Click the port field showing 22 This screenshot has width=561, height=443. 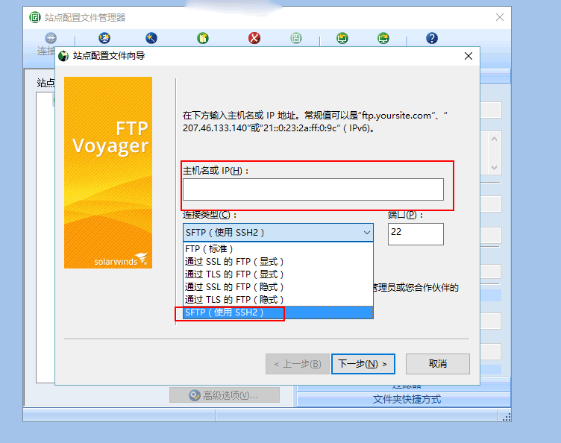point(416,234)
